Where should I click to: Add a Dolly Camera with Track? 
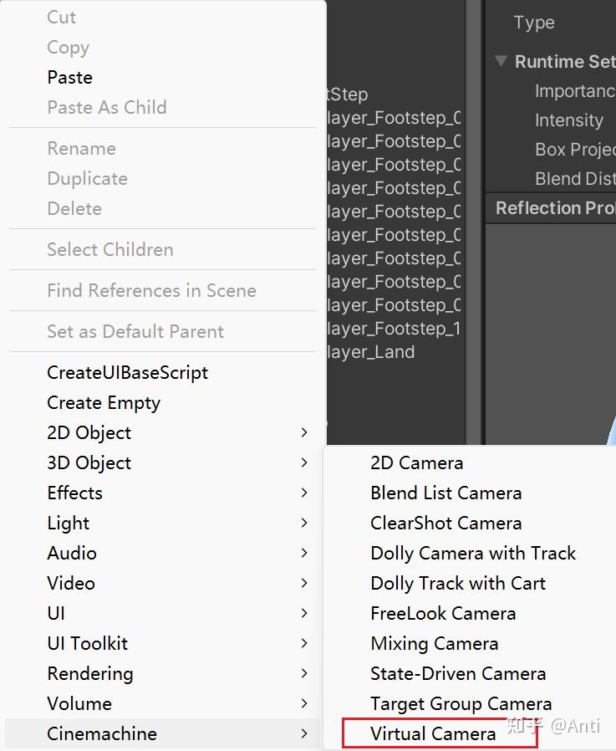tap(473, 553)
